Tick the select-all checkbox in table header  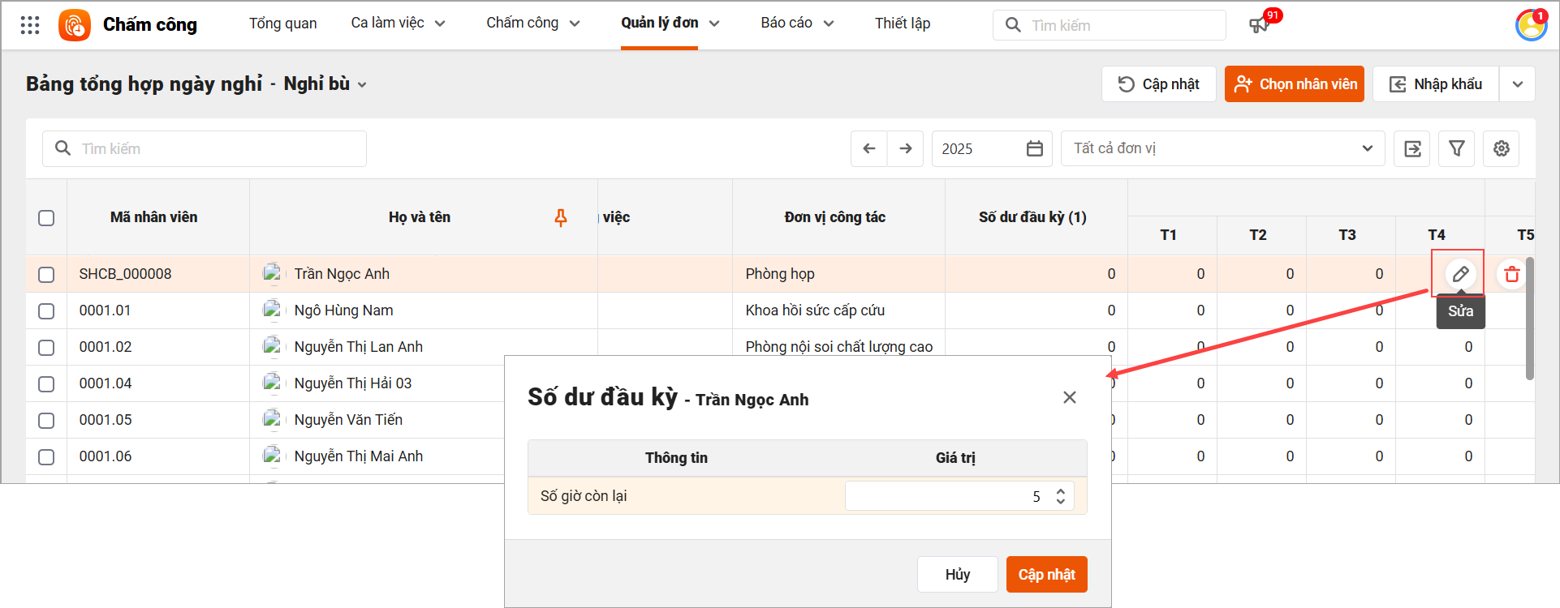point(46,217)
